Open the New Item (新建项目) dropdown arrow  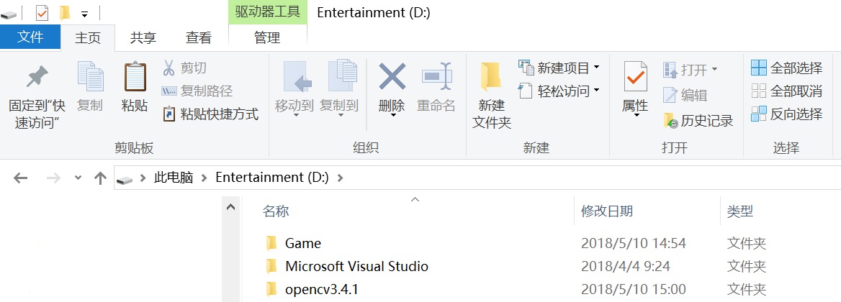click(x=596, y=68)
